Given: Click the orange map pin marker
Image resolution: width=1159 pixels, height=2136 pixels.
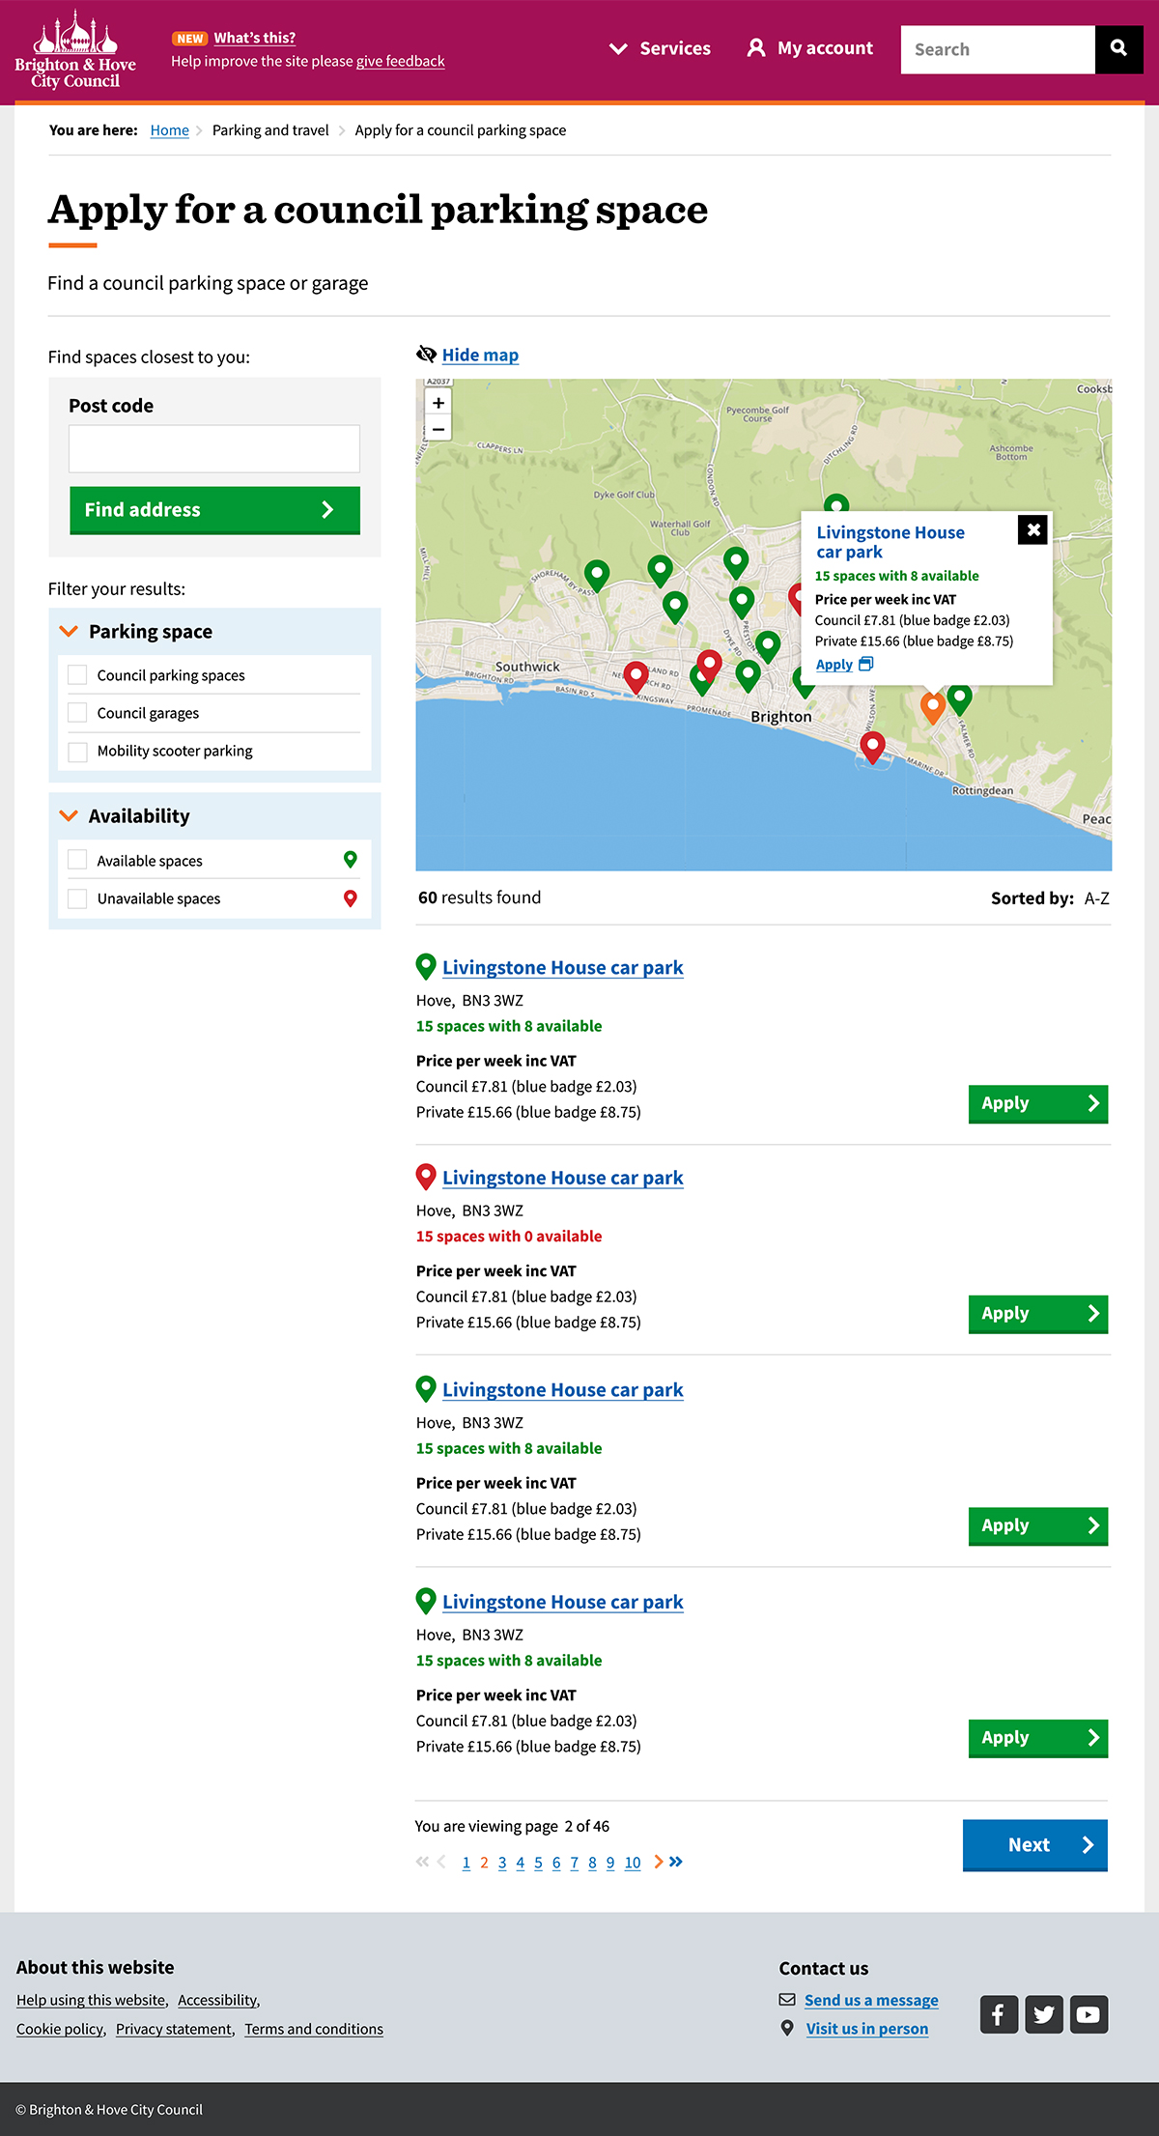Looking at the screenshot, I should click(932, 706).
